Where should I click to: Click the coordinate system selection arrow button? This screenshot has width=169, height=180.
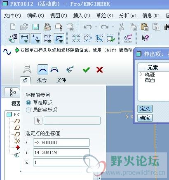click(38, 121)
